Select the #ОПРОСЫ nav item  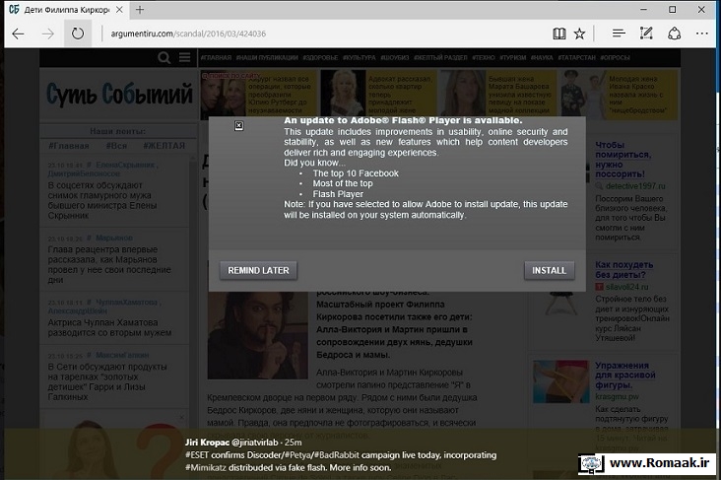pyautogui.click(x=615, y=57)
